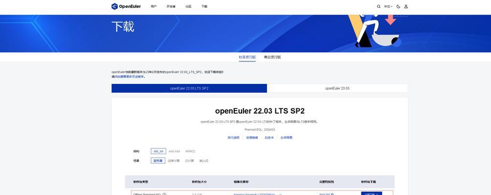Click the 完整性校验 column header

327,181
